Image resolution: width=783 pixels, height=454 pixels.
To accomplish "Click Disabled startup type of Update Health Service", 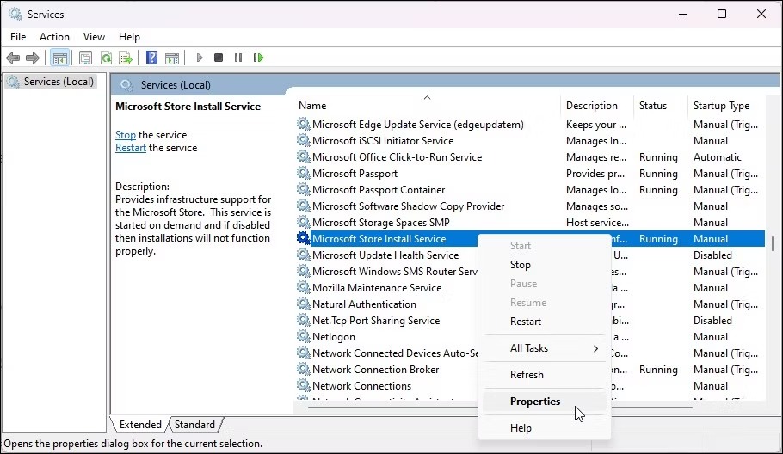I will coord(712,255).
